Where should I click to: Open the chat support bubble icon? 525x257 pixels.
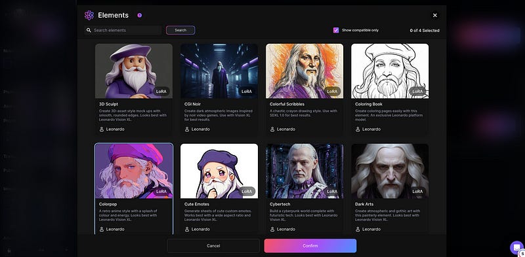516,248
